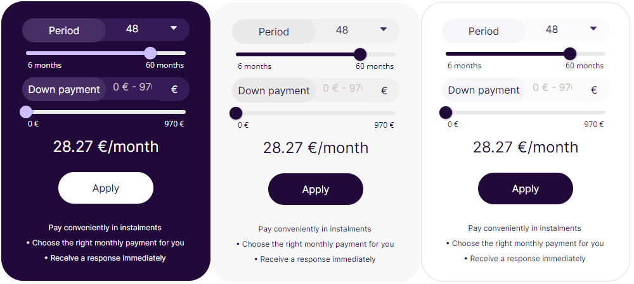
Task: Click the period slider handle in white card
Action: [570, 54]
